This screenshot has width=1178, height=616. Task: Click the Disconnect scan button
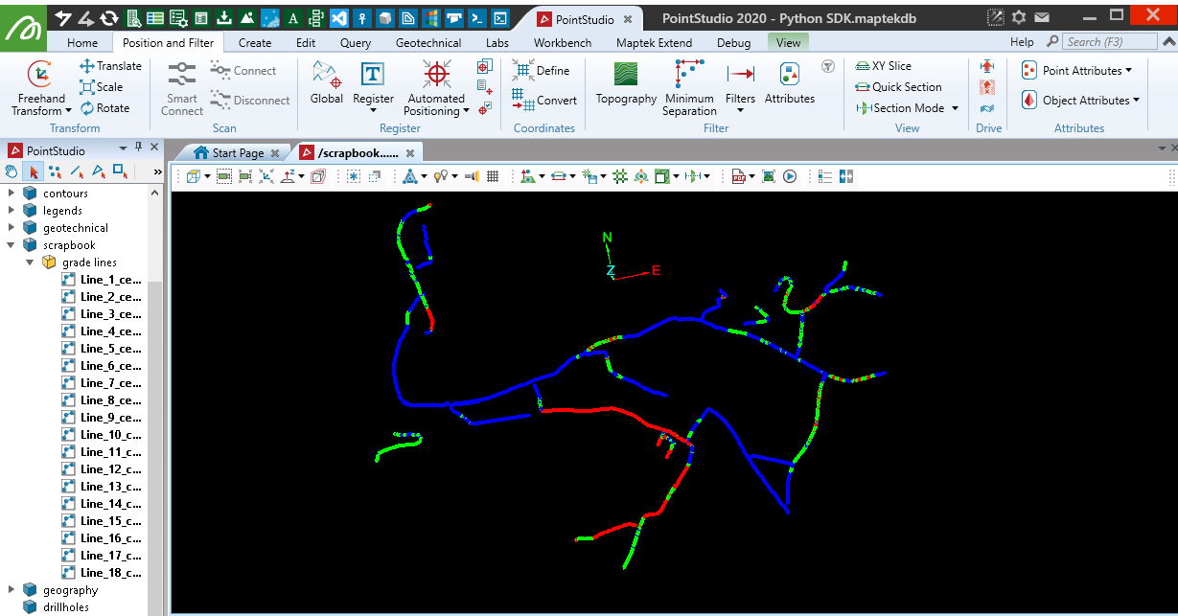click(x=249, y=100)
